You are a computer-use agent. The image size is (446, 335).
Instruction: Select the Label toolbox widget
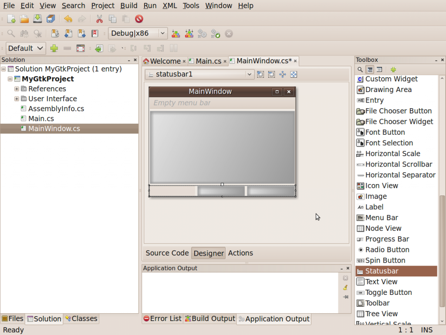pos(396,207)
